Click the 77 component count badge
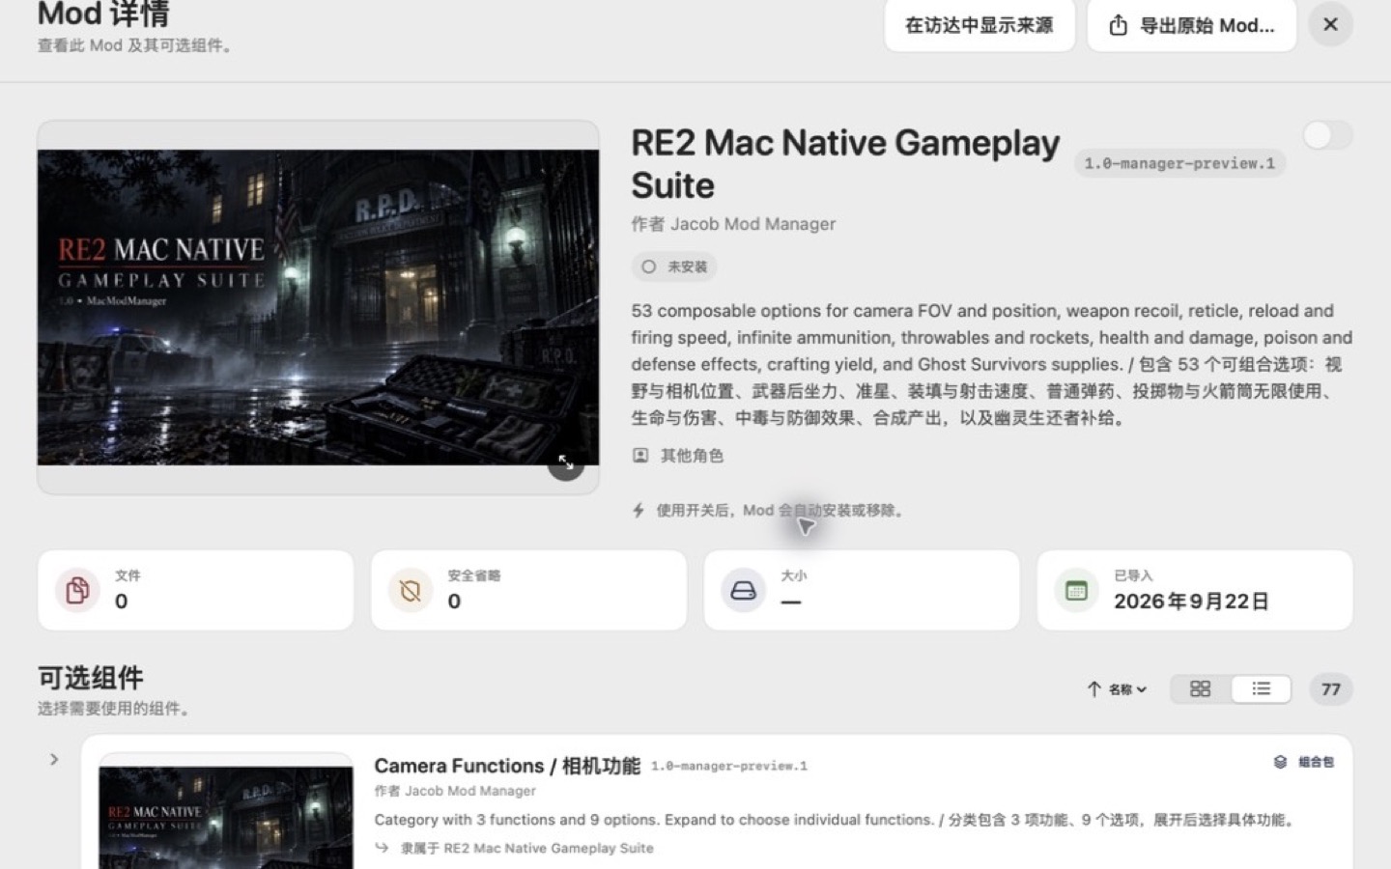Screen dimensions: 1391x869 [x=1331, y=689]
